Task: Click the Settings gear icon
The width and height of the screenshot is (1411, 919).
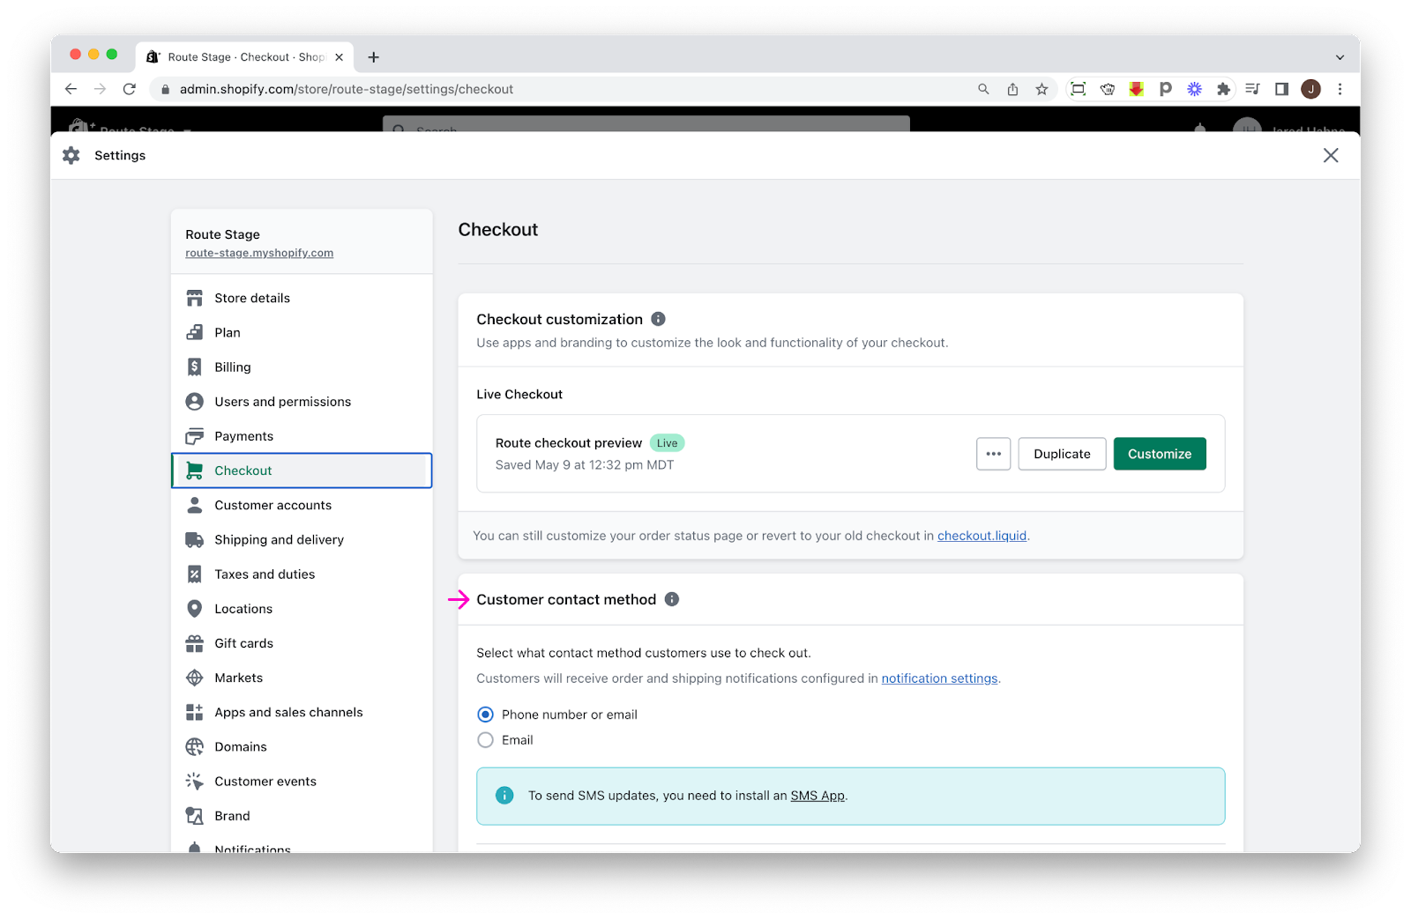Action: [71, 155]
